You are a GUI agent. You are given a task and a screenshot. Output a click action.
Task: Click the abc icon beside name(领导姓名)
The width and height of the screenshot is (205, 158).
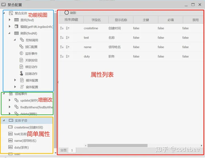[x=11, y=140]
